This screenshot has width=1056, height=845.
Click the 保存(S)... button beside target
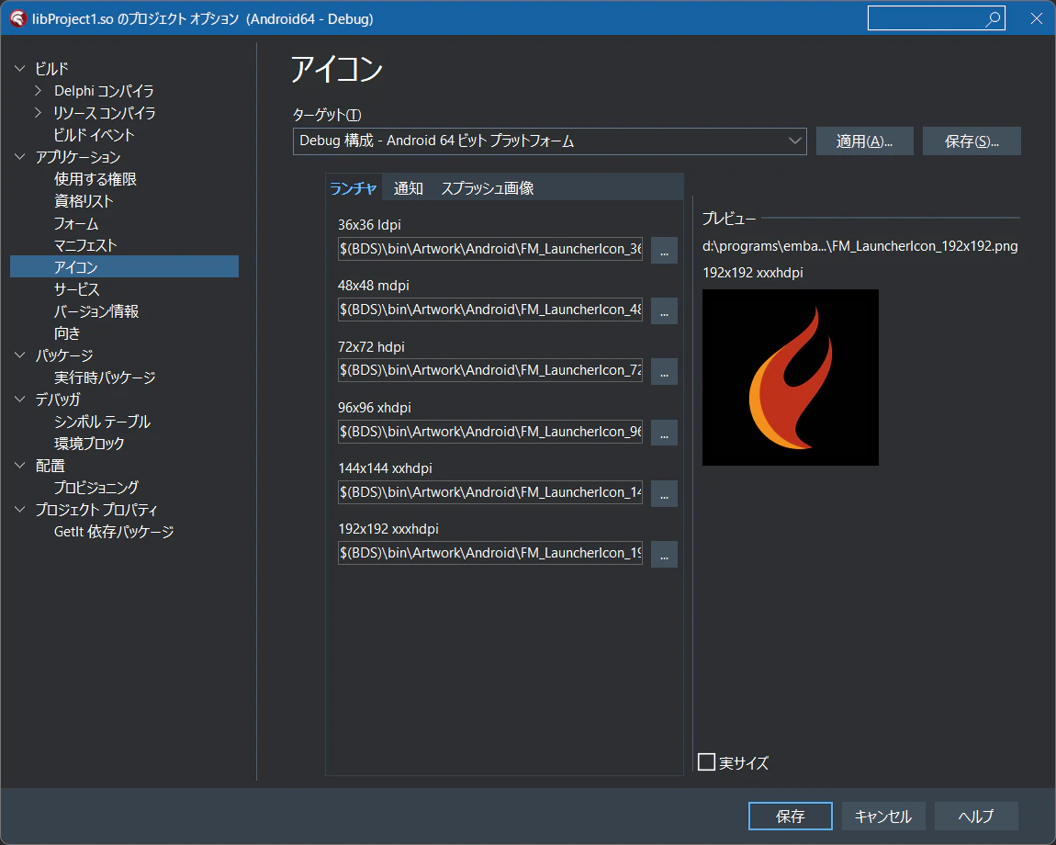pyautogui.click(x=972, y=141)
